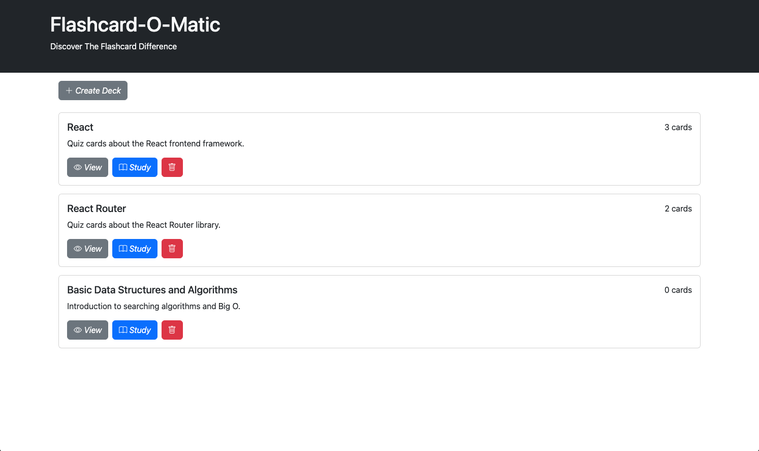The height and width of the screenshot is (451, 759).
Task: Click the 'Discover The Flashcard Difference' tagline
Action: coord(113,46)
